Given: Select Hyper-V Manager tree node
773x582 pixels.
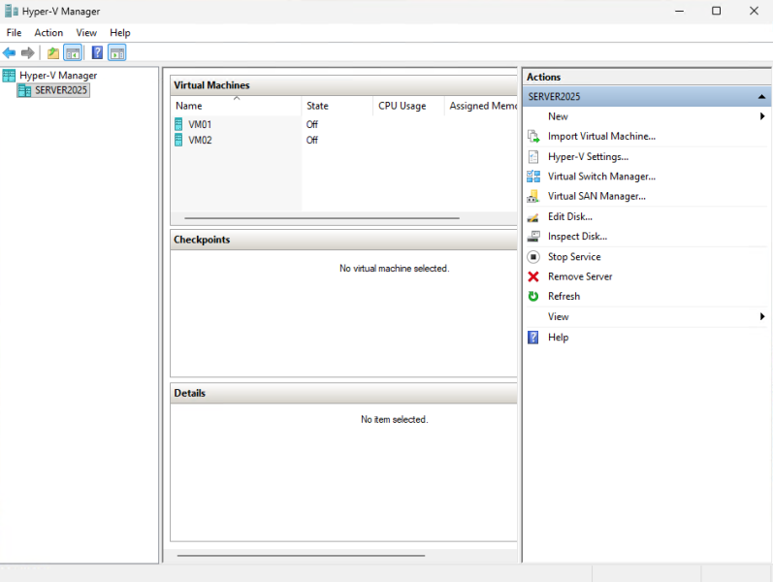Looking at the screenshot, I should [x=58, y=76].
